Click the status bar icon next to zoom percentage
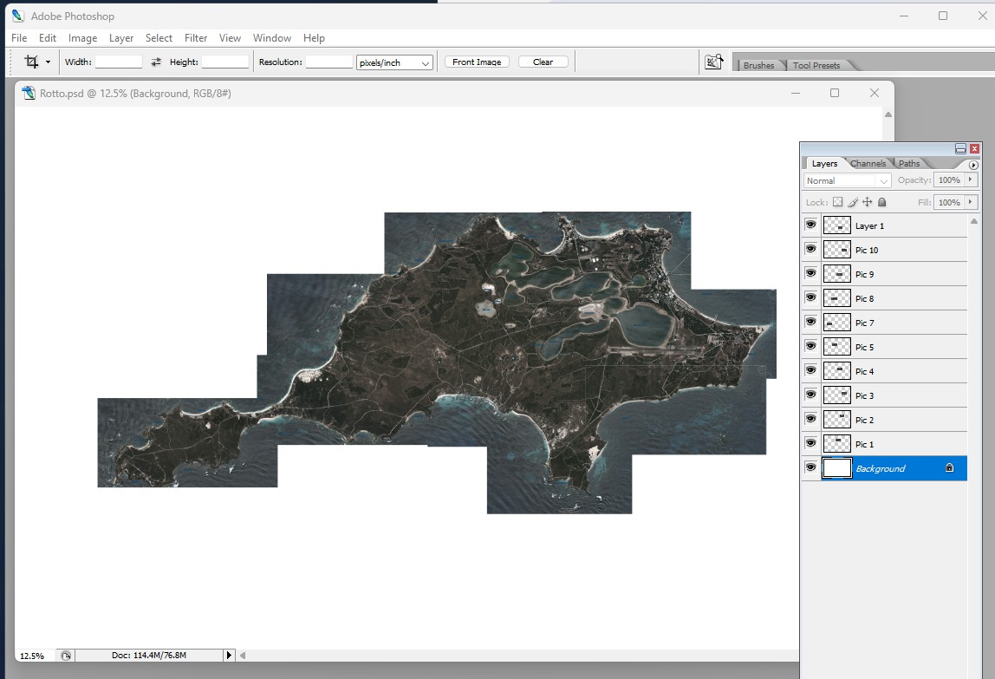 [67, 656]
